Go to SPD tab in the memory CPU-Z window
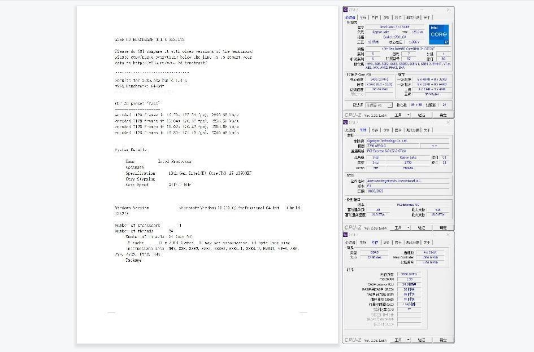Image resolution: width=534 pixels, height=352 pixels. [x=386, y=243]
